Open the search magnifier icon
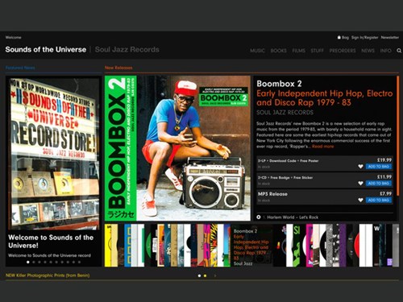Image resolution: width=403 pixels, height=302 pixels. coord(399,51)
